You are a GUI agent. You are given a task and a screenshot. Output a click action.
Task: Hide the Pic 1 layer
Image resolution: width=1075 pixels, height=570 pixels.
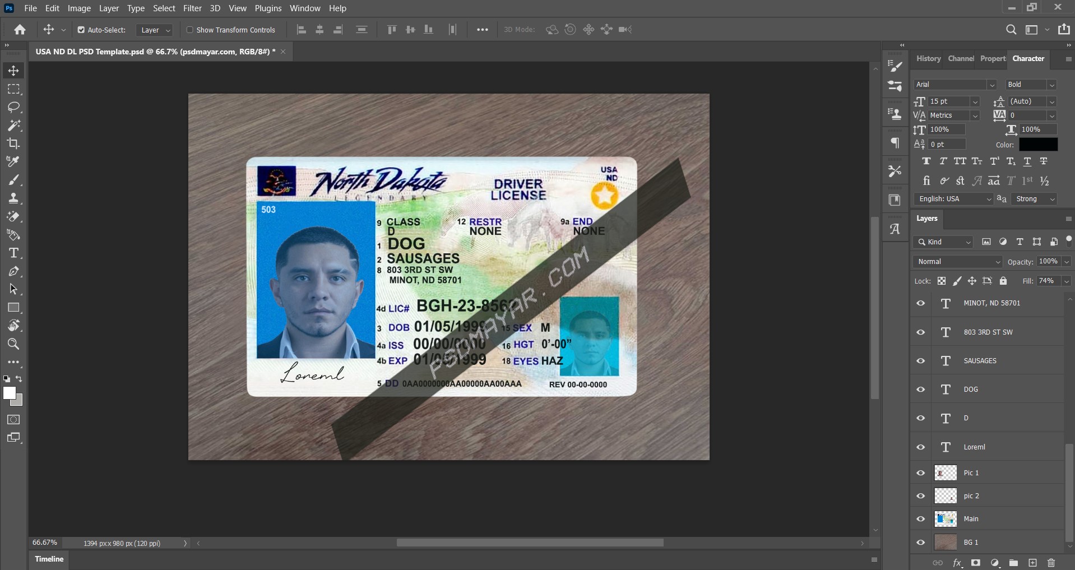(921, 473)
